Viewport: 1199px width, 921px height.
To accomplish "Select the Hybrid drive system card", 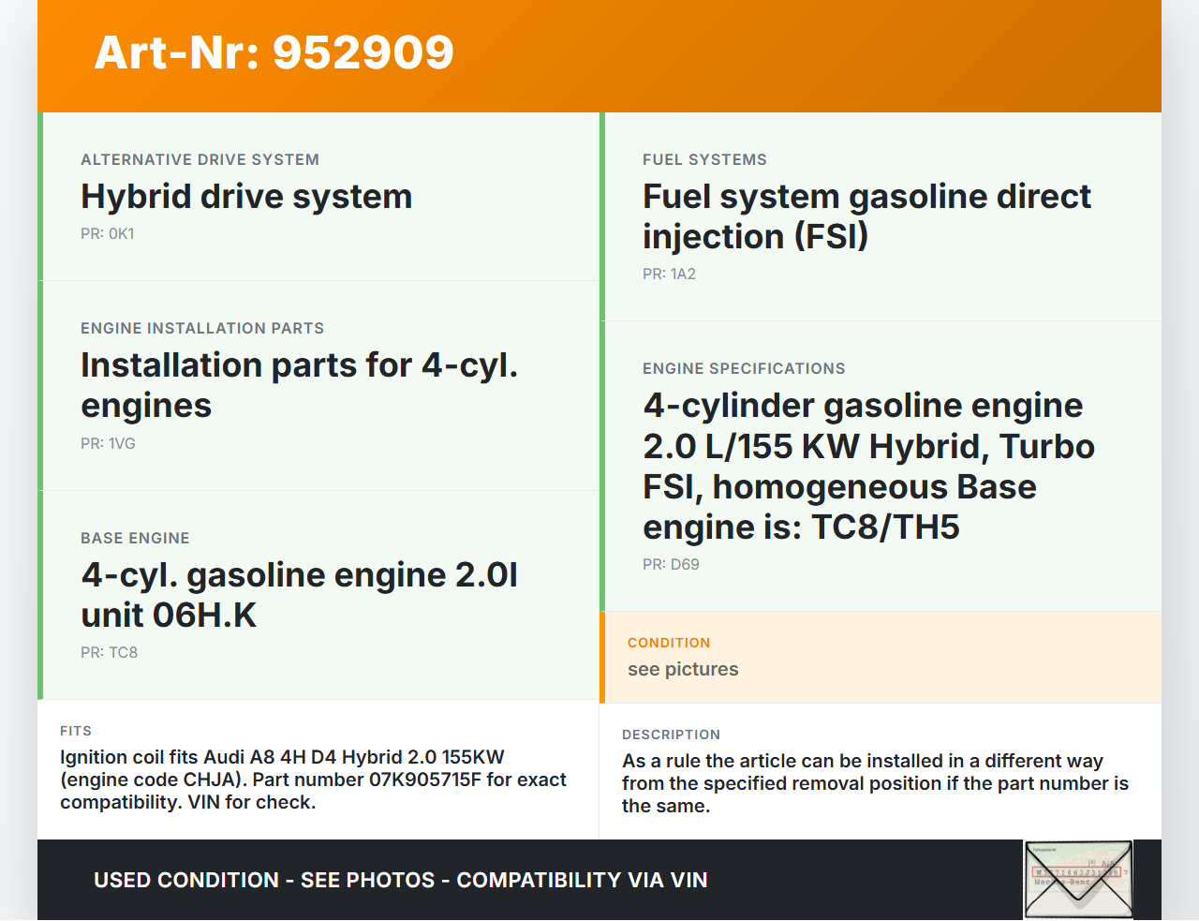I will 318,197.
